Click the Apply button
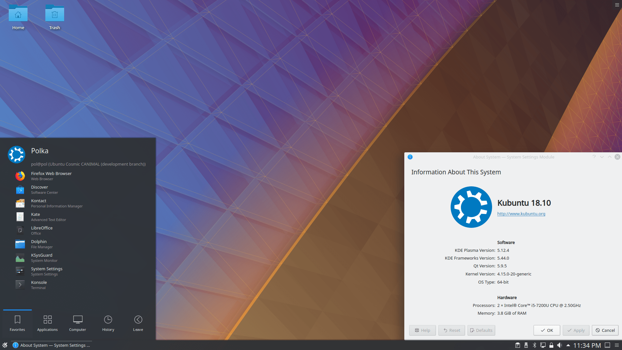622x350 pixels. (x=576, y=330)
